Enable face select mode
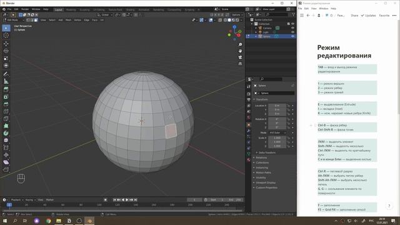Image resolution: width=400 pixels, height=225 pixels. [36, 20]
